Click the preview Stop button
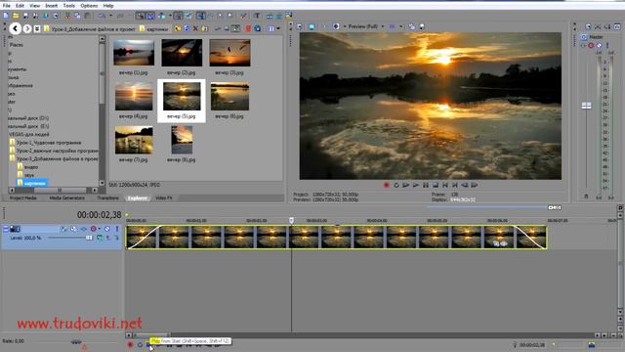The height and width of the screenshot is (352, 625). click(x=436, y=185)
